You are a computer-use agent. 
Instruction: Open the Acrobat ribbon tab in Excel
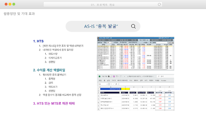click(x=164, y=80)
